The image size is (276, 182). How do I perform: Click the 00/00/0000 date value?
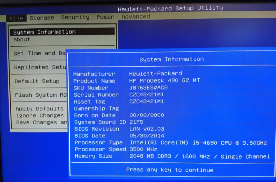[147, 115]
